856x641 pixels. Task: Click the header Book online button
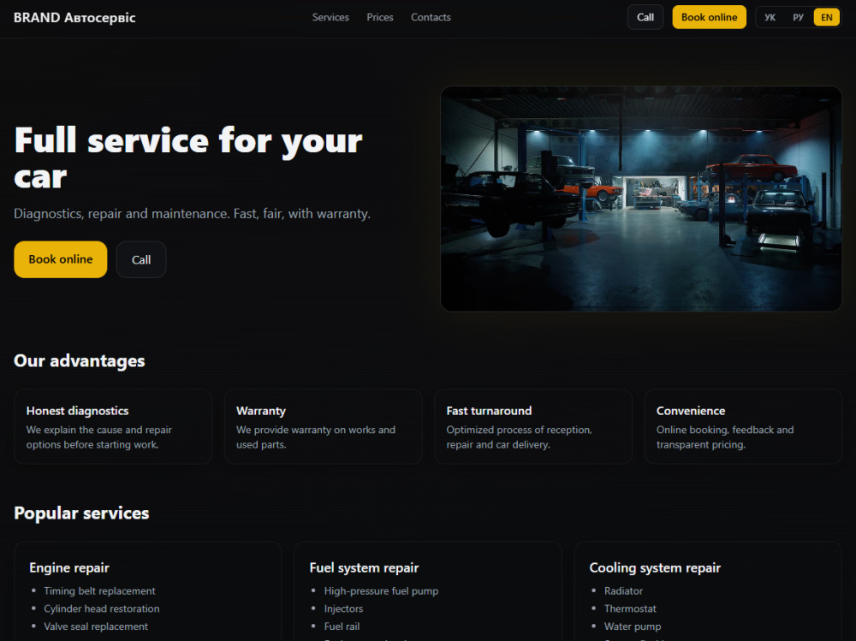point(709,17)
